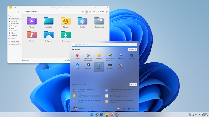Open Discover in the pinned apps grid
The height and width of the screenshot is (117, 209).
[132, 56]
